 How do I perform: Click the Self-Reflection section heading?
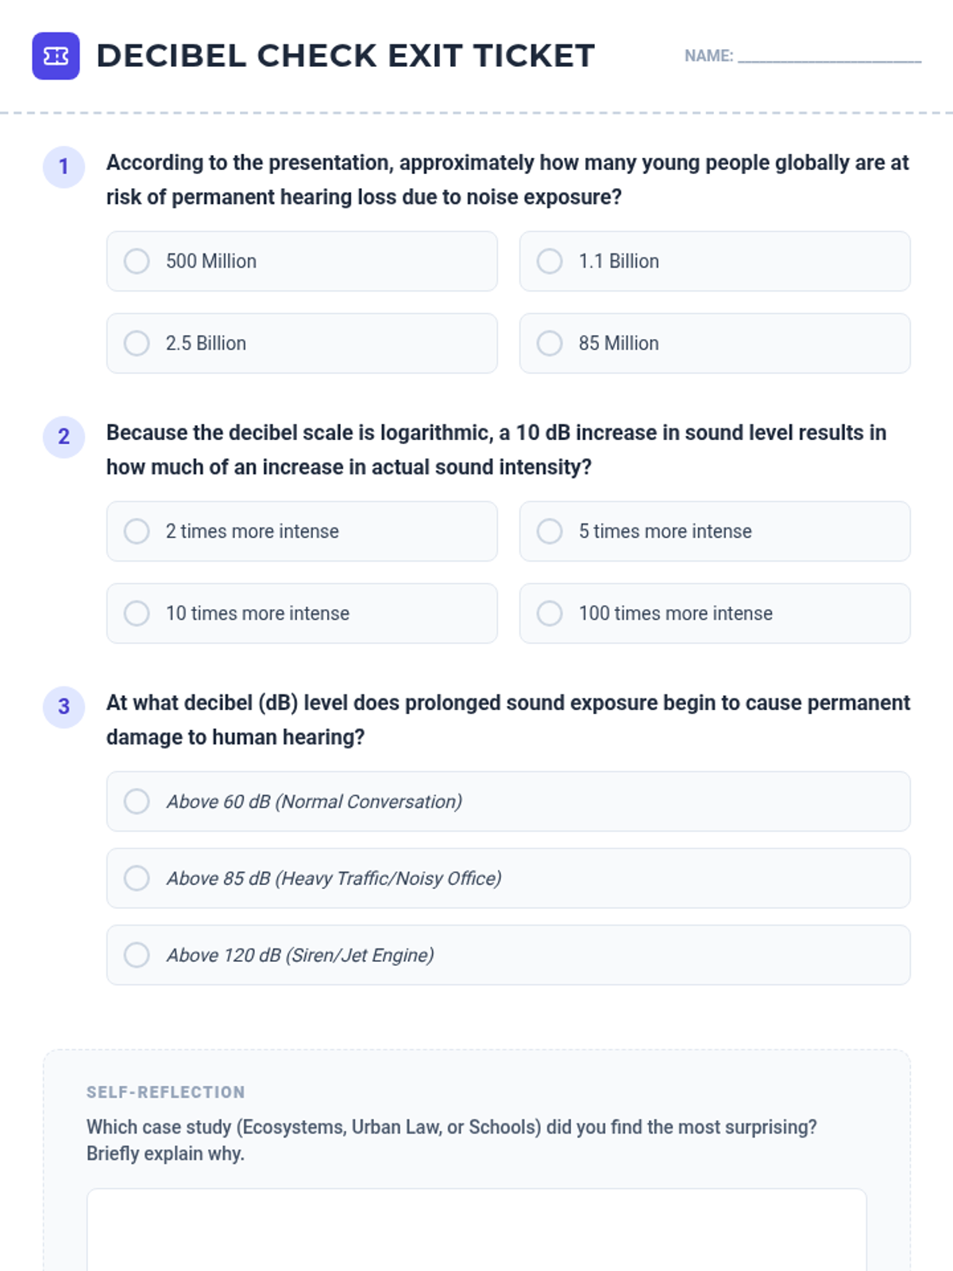click(x=166, y=1092)
